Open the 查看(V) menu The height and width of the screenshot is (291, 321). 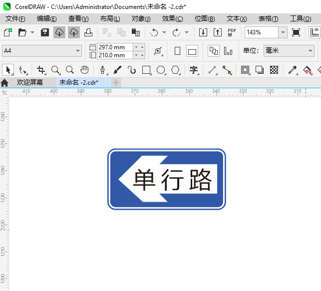(78, 19)
